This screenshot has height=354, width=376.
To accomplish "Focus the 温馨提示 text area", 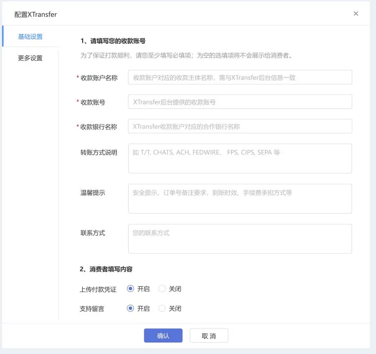I will (x=240, y=198).
